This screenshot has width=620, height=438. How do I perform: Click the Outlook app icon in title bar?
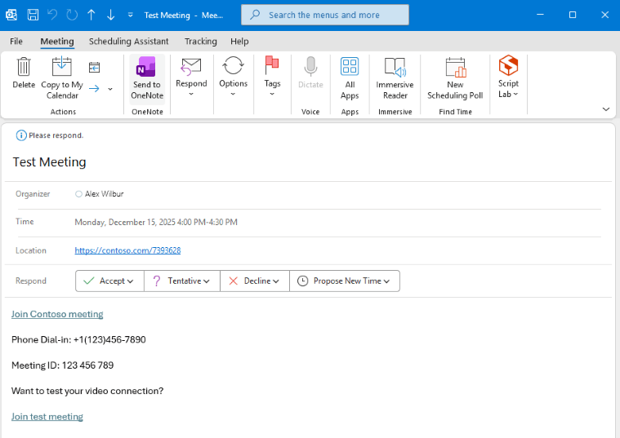coord(11,15)
